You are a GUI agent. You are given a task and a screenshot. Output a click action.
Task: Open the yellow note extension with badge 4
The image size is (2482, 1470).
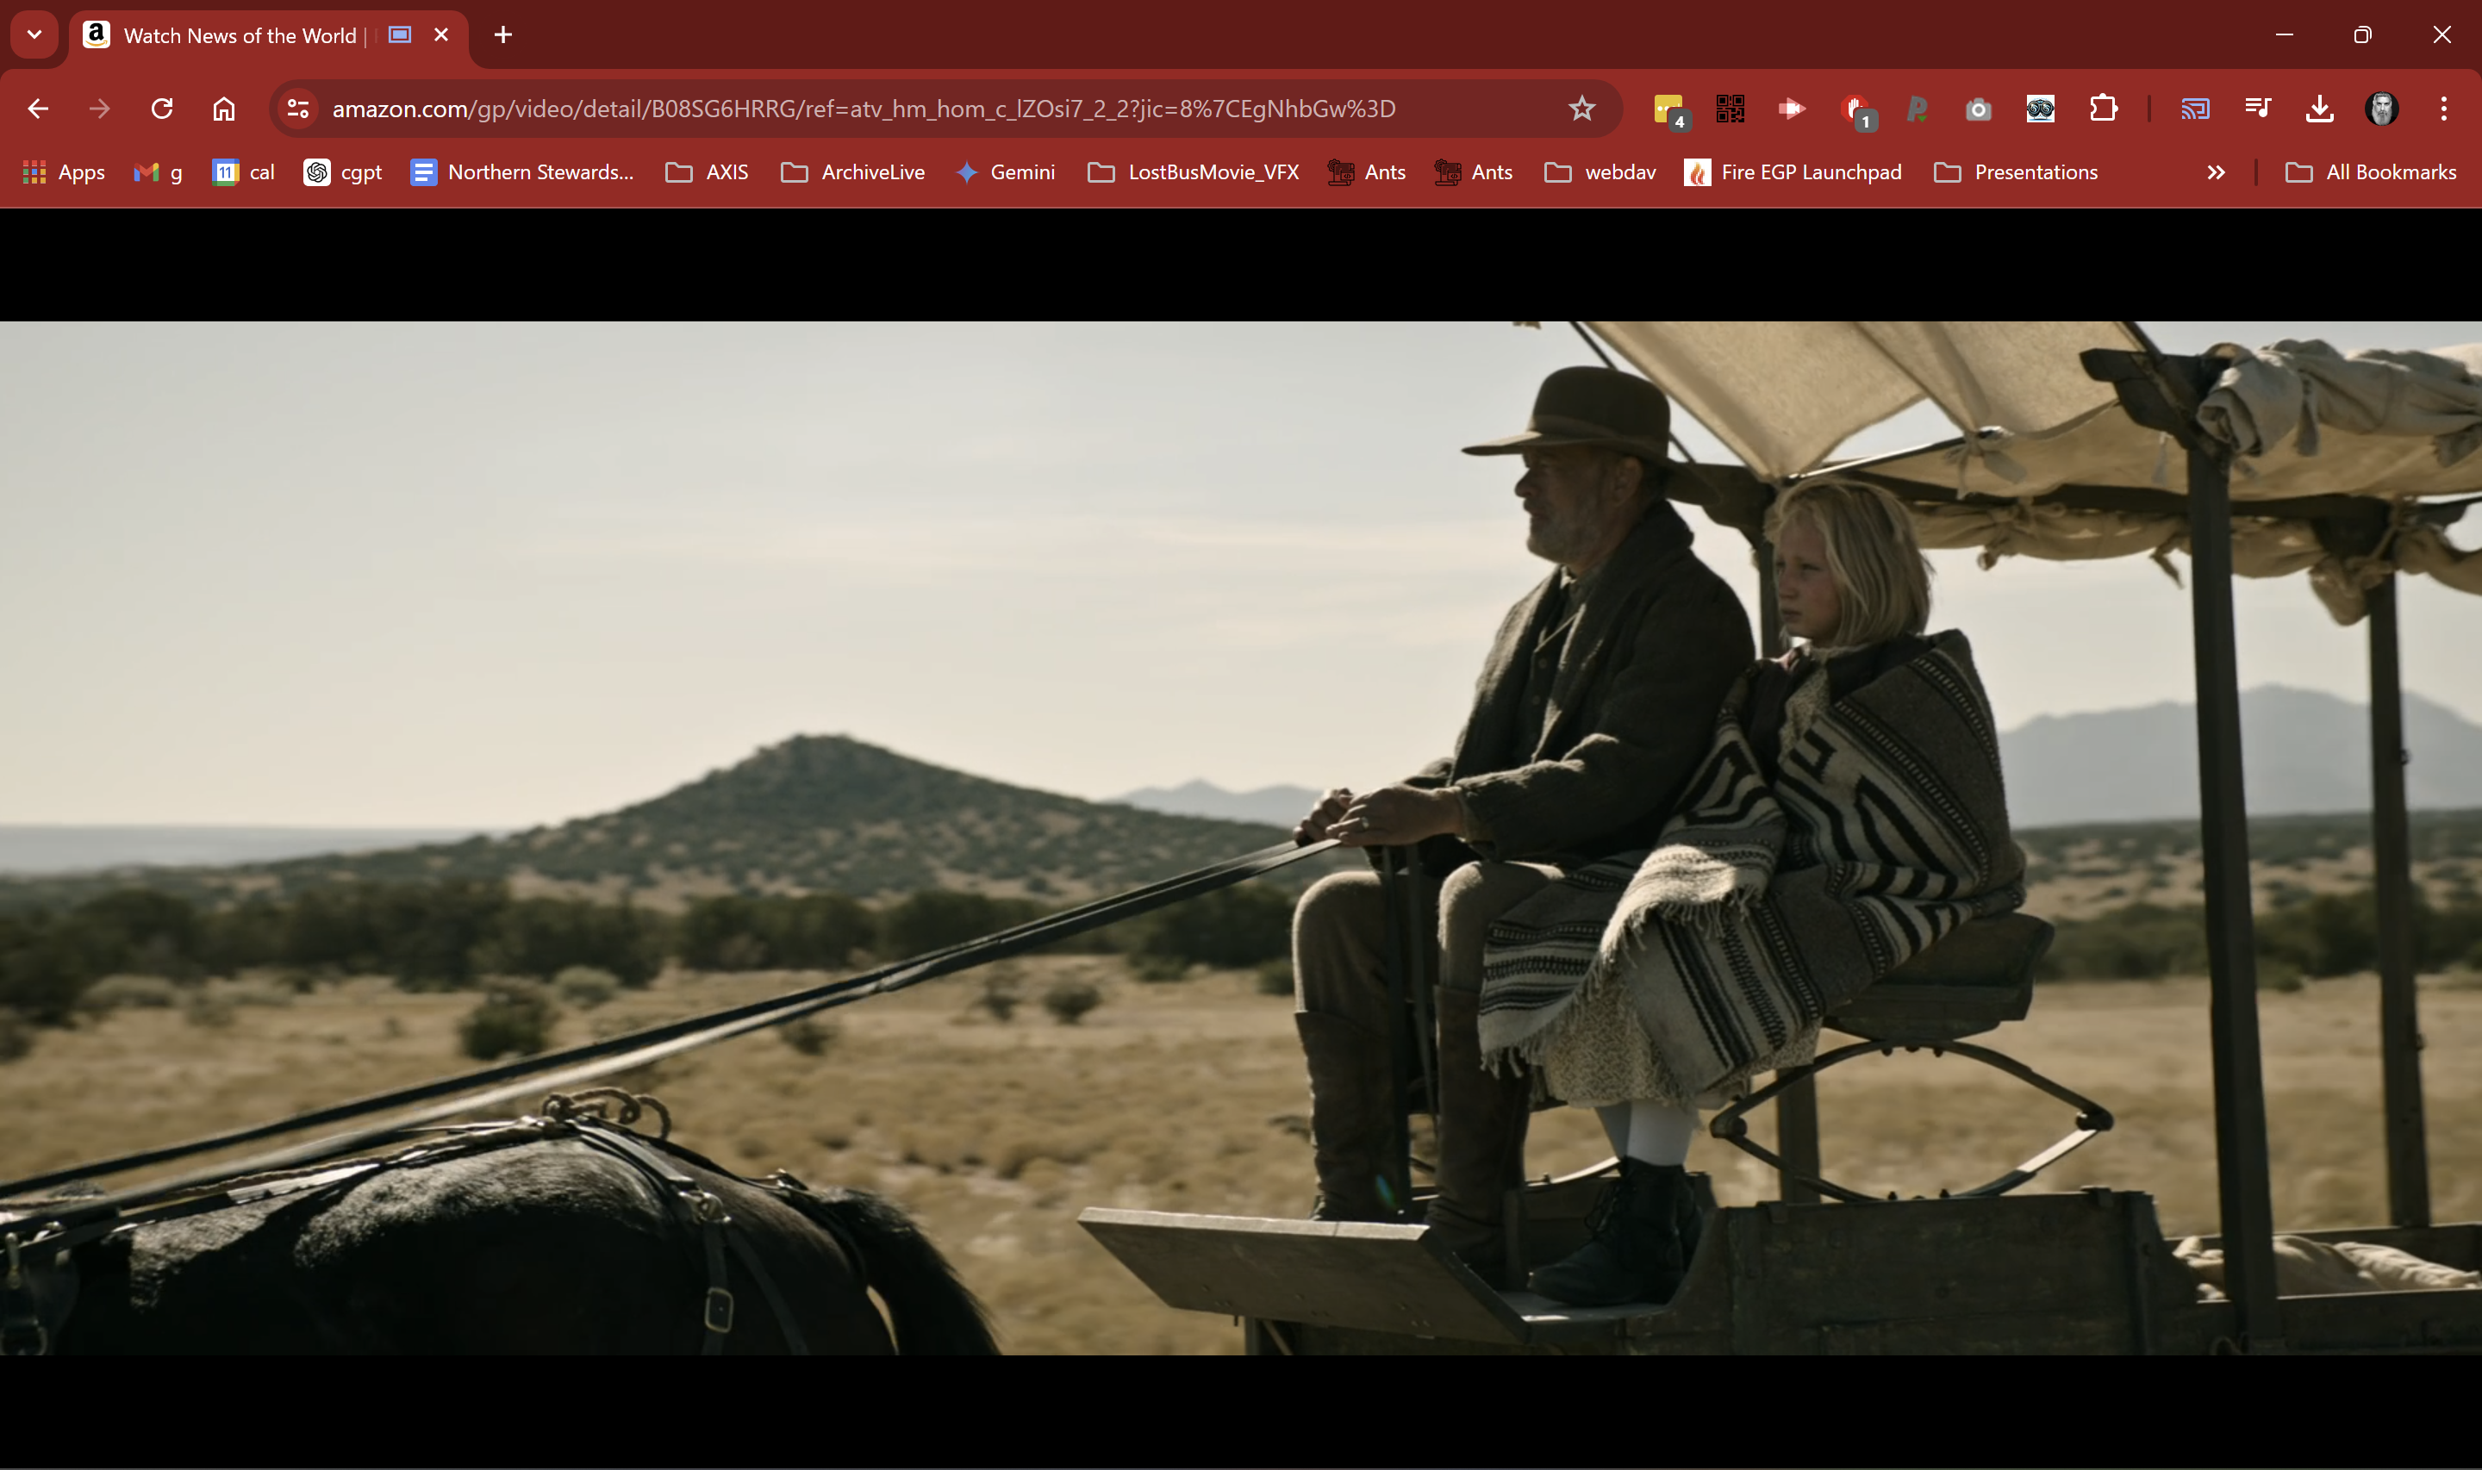[1670, 109]
